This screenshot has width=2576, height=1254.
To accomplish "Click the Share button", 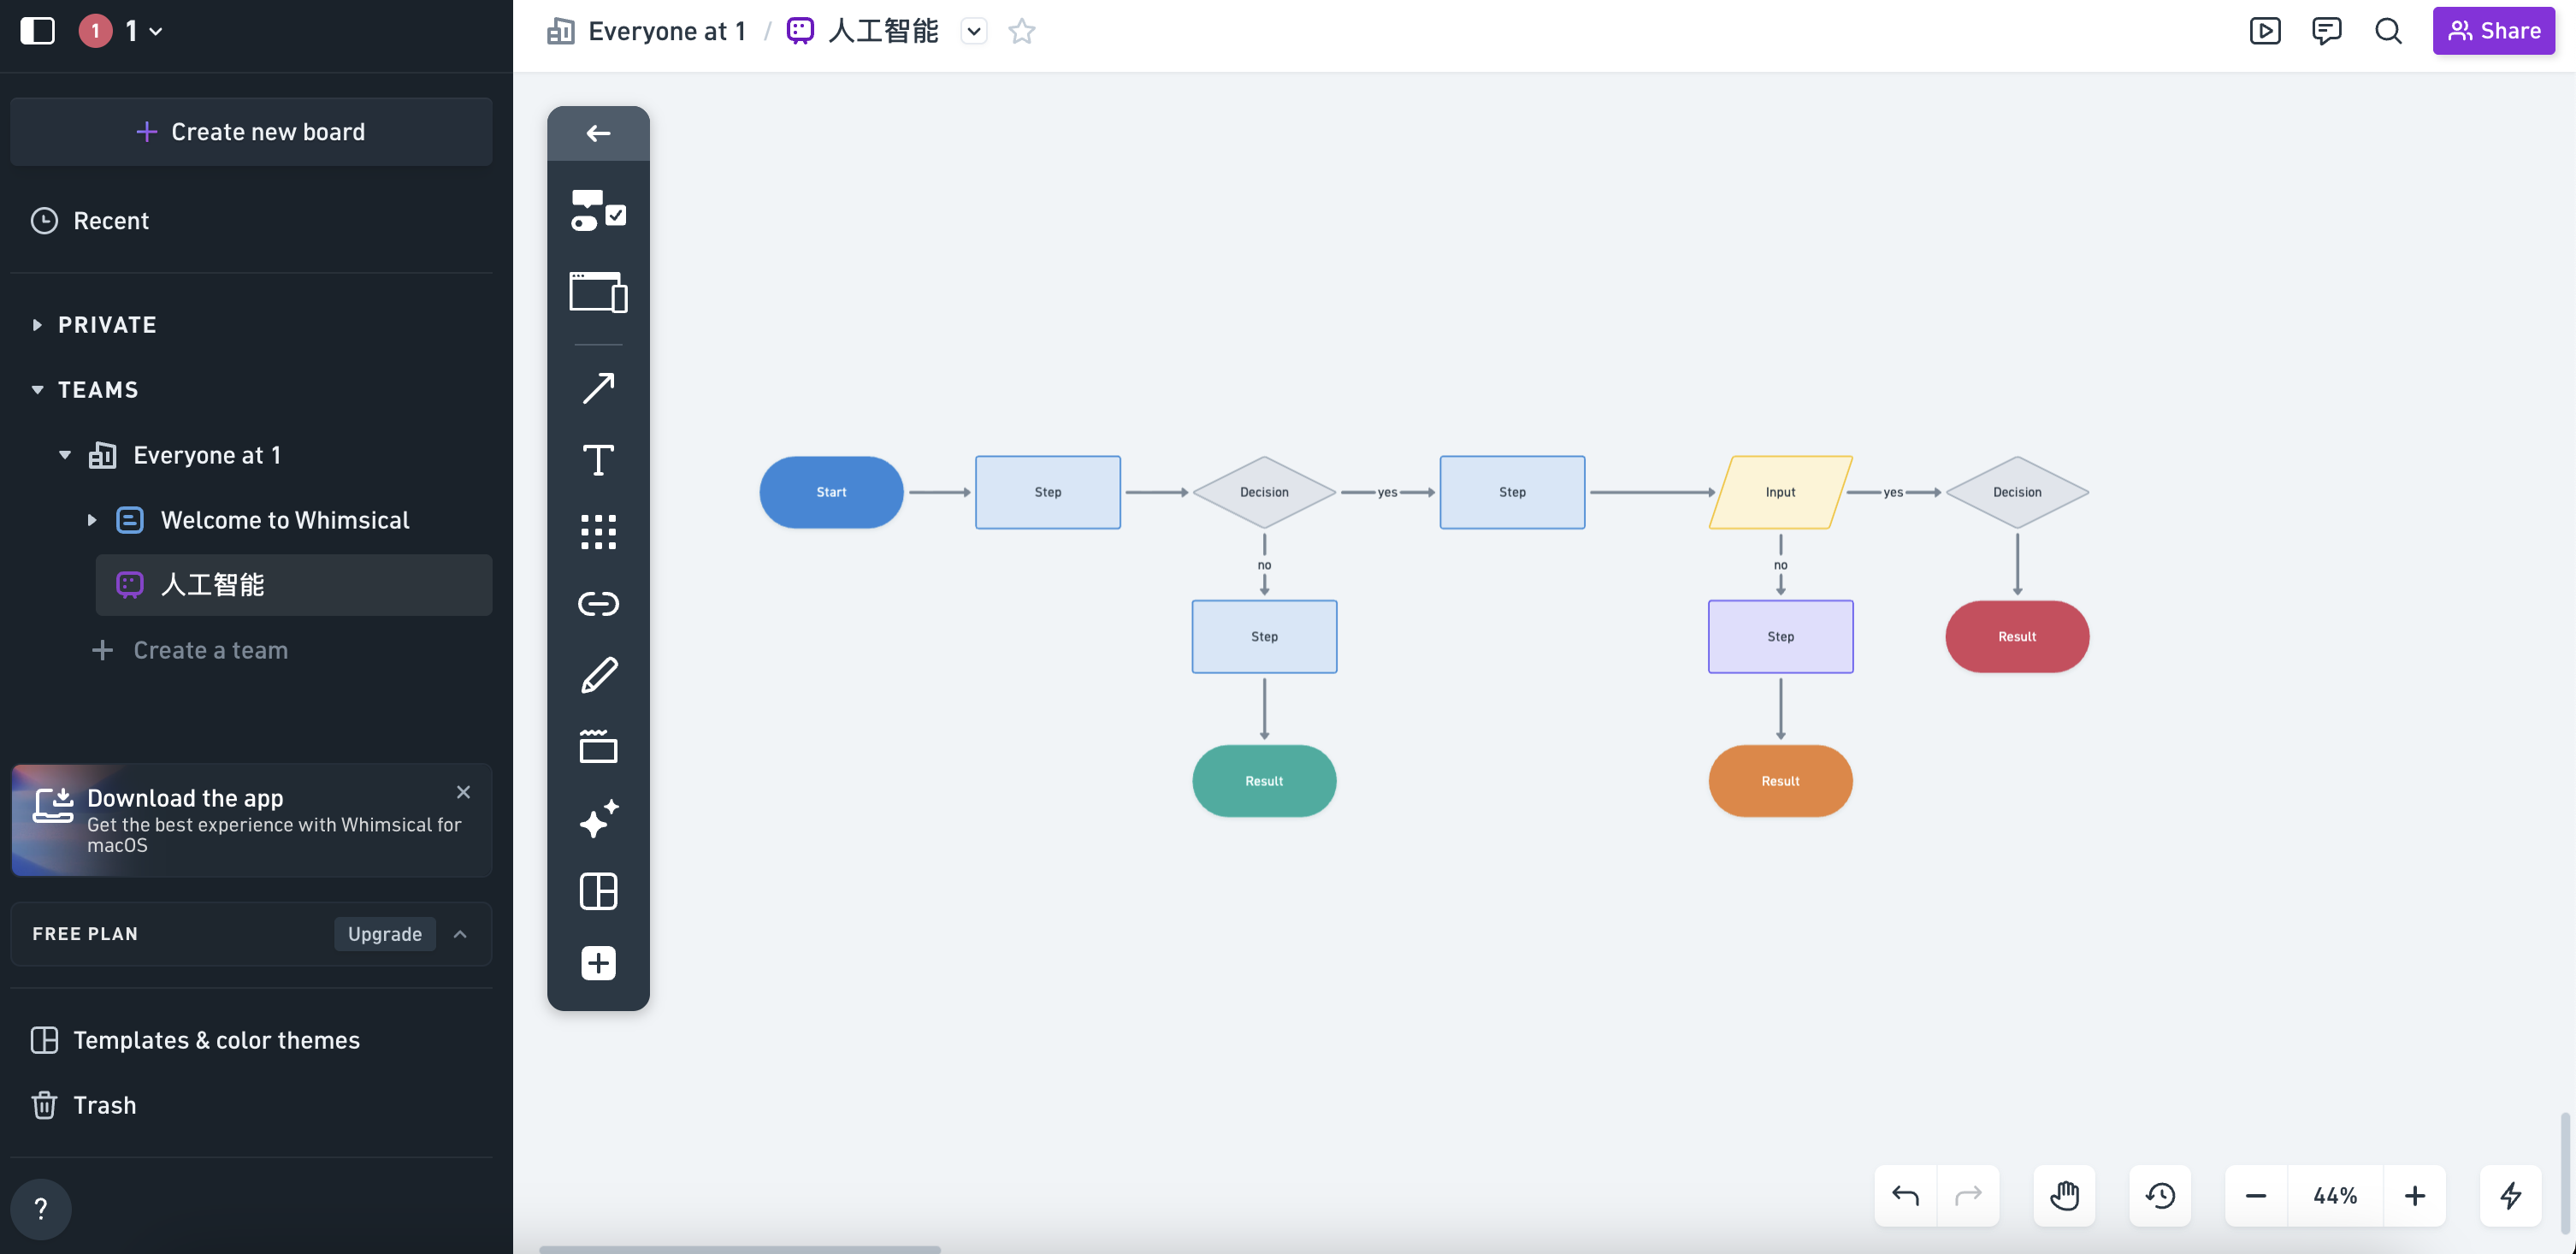I will point(2494,31).
